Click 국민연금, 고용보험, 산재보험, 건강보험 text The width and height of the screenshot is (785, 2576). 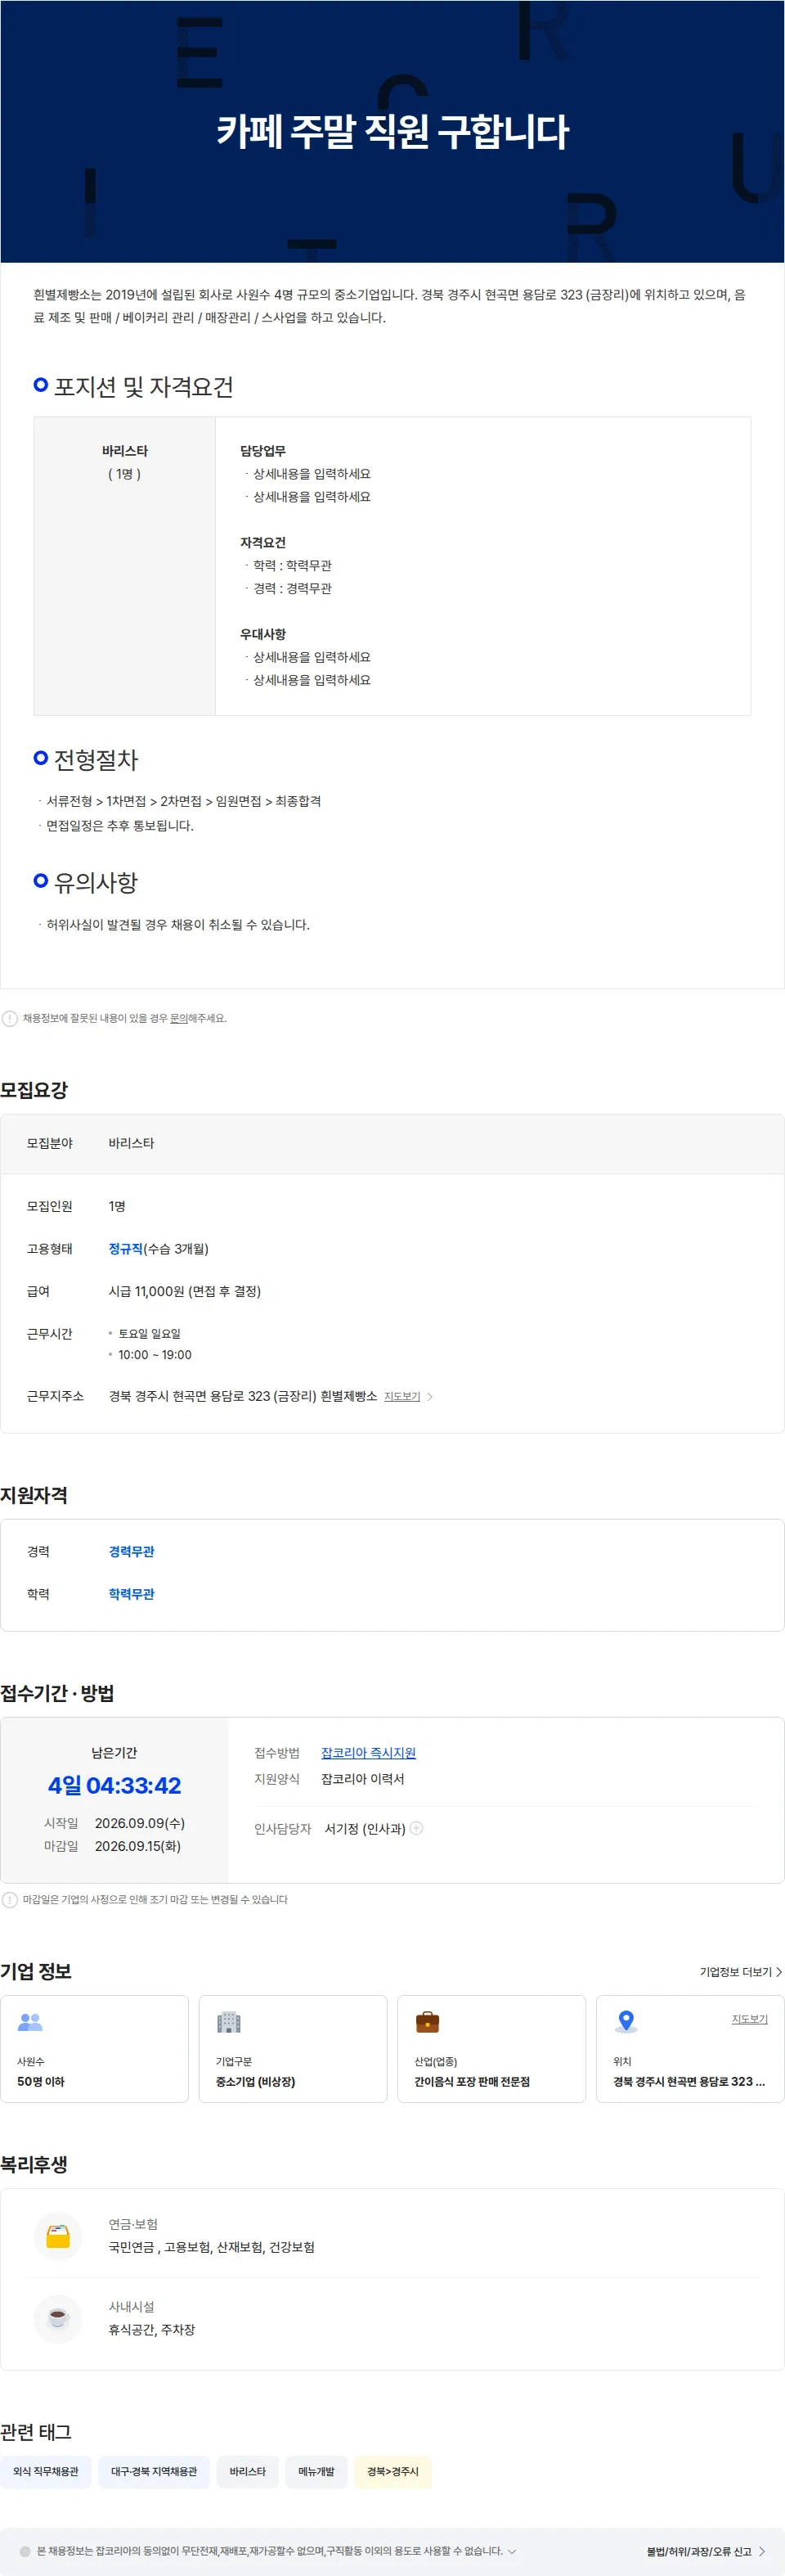click(212, 2247)
